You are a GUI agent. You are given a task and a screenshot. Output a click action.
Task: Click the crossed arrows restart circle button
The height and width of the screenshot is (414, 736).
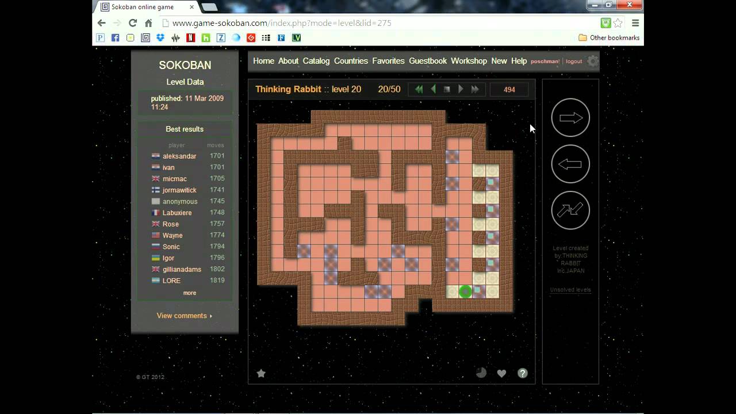[x=570, y=210]
